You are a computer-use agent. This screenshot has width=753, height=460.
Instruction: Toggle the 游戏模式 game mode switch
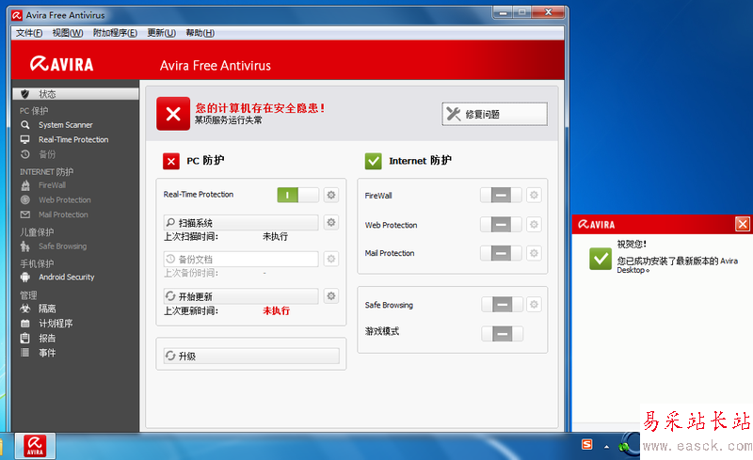(503, 334)
